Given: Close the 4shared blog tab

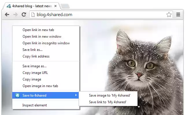Looking at the screenshot, I should [55, 6].
